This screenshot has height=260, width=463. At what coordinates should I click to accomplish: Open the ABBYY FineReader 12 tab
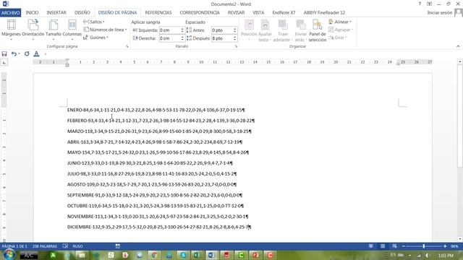tap(324, 13)
